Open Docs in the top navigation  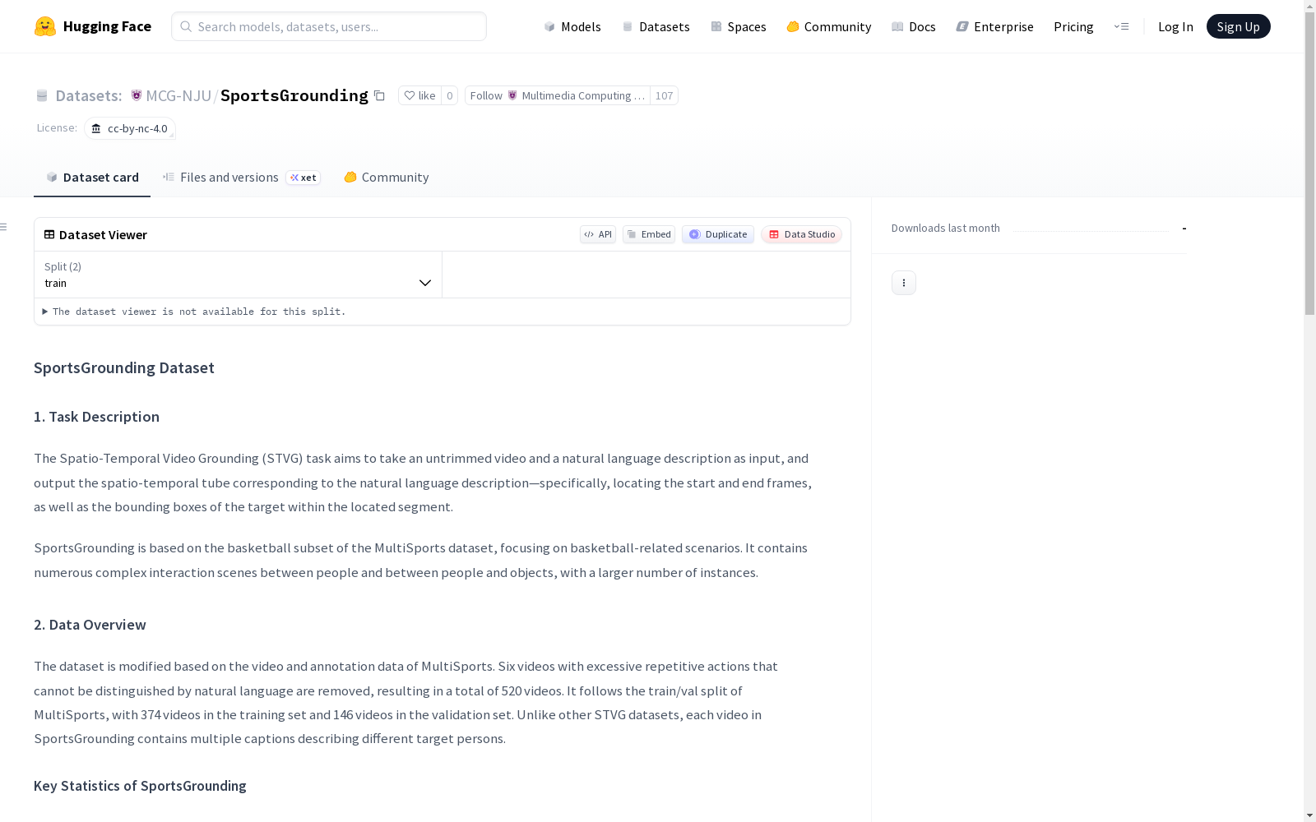pos(914,26)
